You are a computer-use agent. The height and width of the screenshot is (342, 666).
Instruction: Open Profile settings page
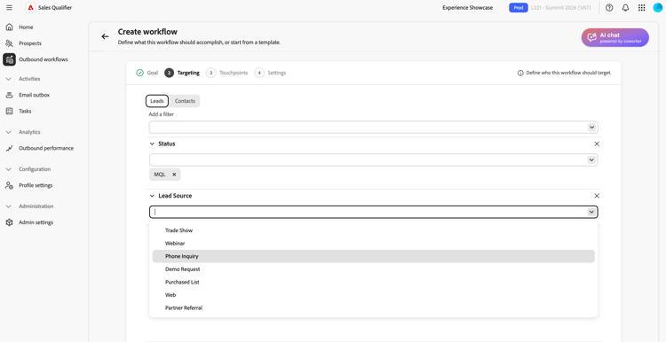pyautogui.click(x=36, y=185)
